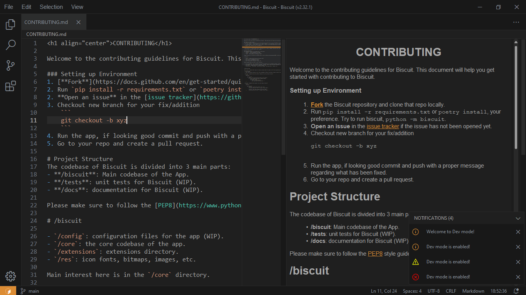The image size is (526, 295).
Task: Click the git branch 'main' status item
Action: click(30, 290)
